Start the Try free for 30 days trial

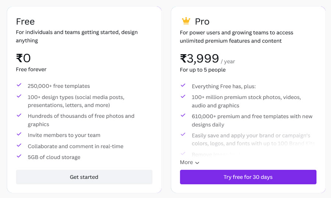tap(248, 177)
